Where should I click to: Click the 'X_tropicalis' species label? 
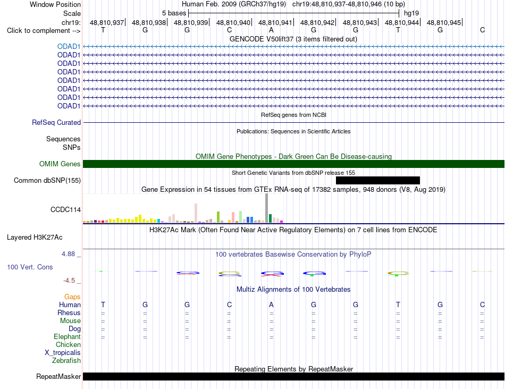coord(63,353)
